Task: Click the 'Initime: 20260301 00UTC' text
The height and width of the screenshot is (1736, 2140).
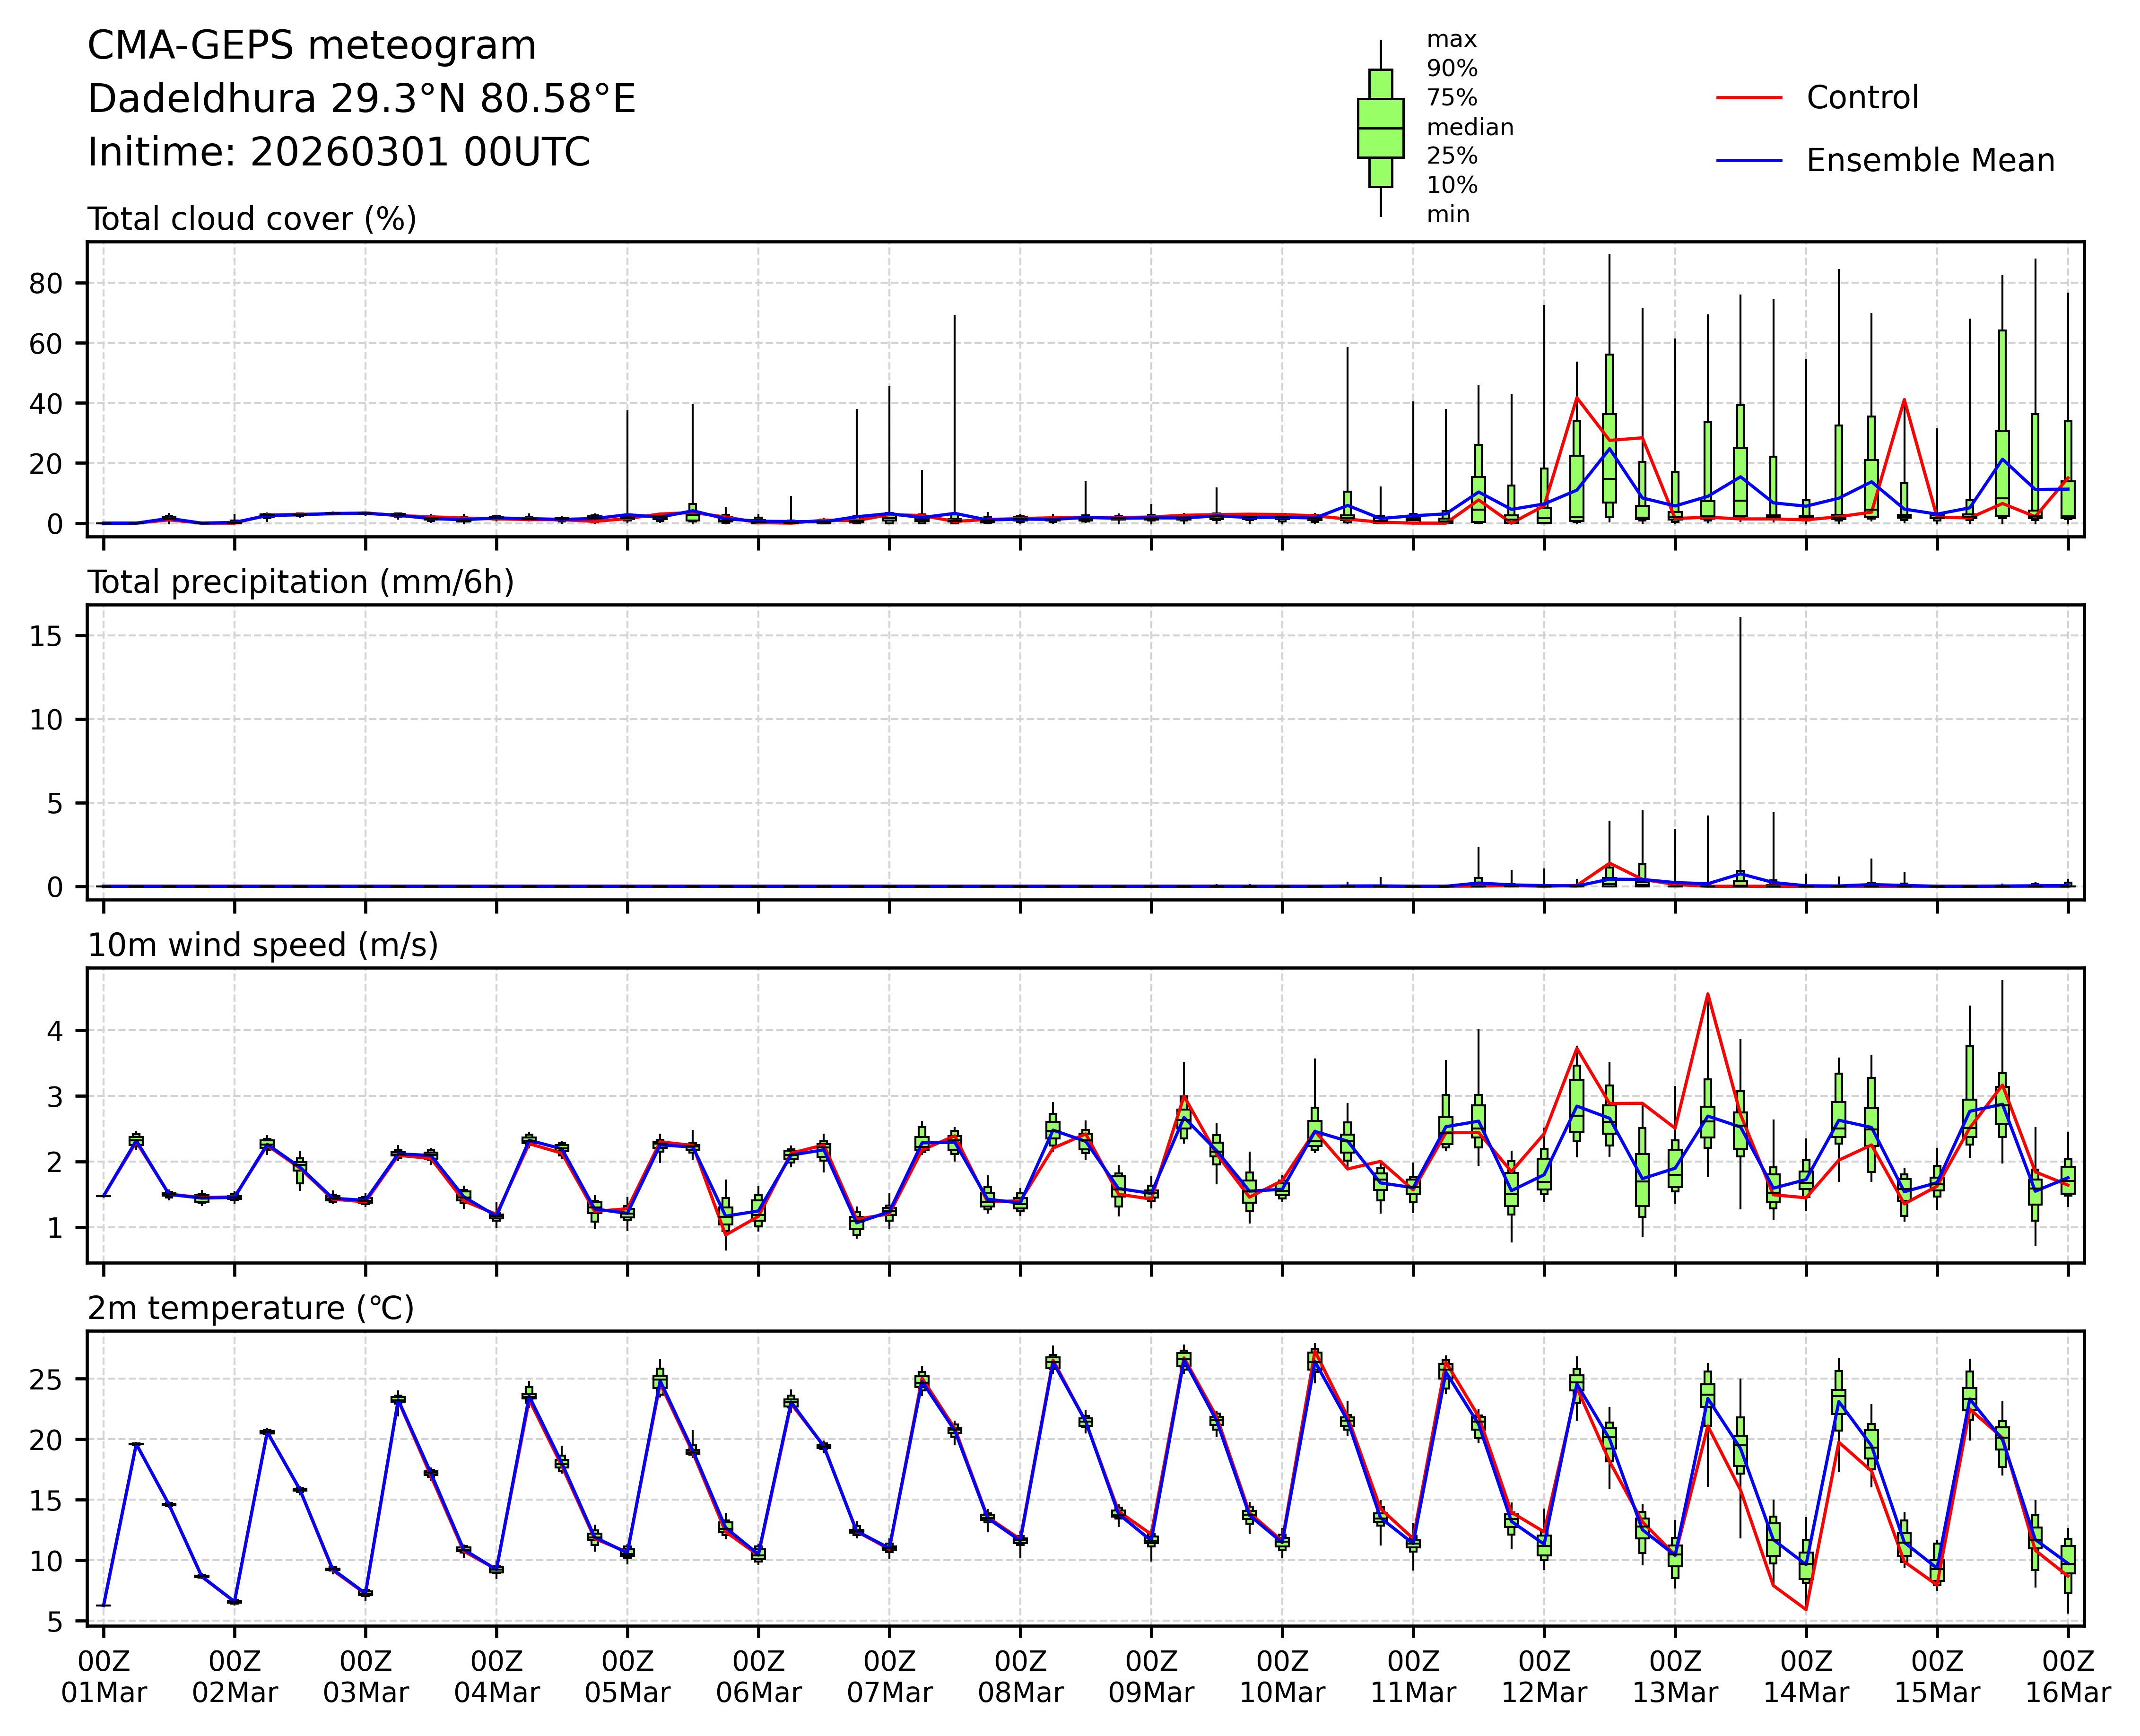Action: pos(339,153)
